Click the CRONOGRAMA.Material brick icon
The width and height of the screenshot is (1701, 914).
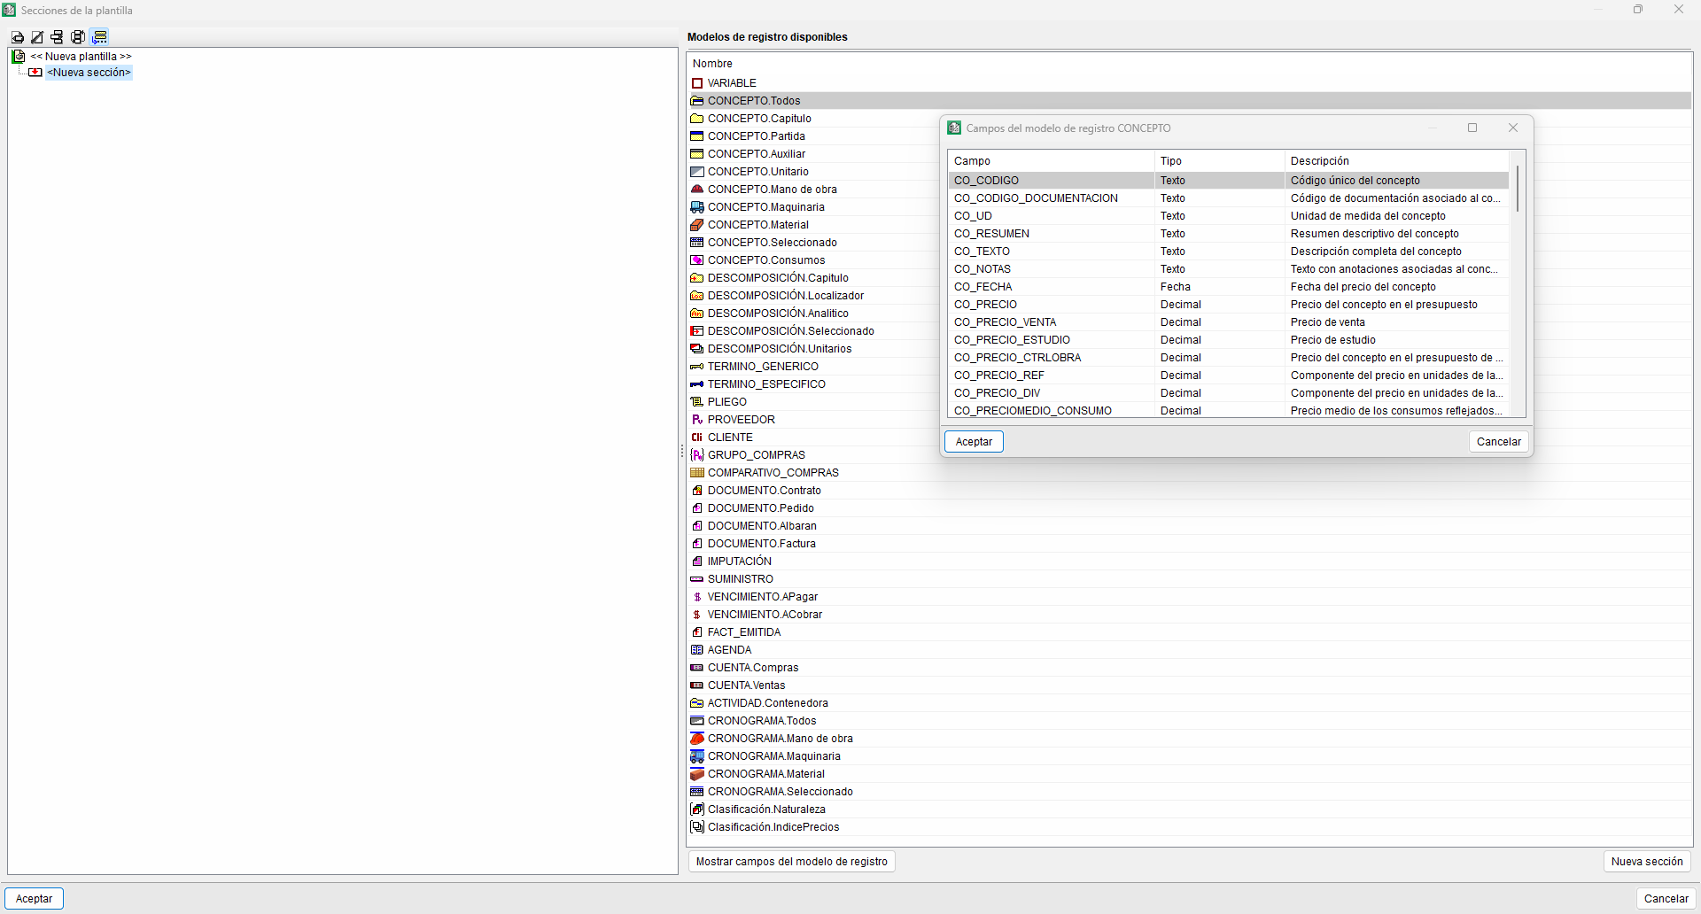697,774
